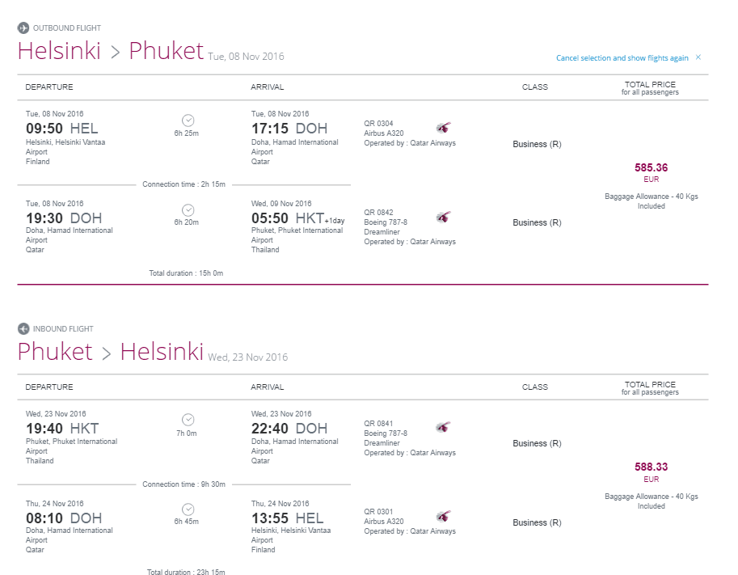This screenshot has height=575, width=738.
Task: Click the clock icon above 6h 20m duration
Action: [188, 210]
